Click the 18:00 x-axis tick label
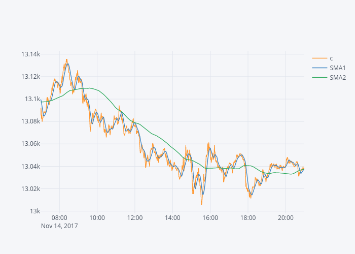 tap(248, 217)
